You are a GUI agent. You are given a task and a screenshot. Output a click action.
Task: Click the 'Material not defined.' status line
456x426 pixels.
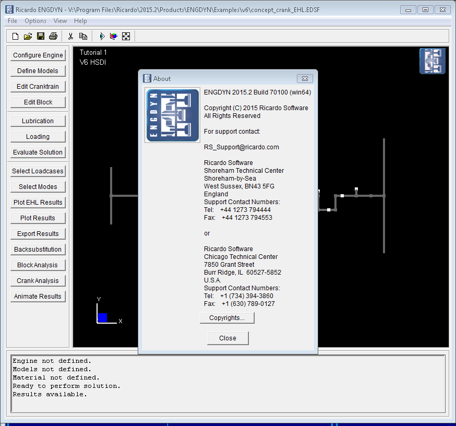[56, 377]
